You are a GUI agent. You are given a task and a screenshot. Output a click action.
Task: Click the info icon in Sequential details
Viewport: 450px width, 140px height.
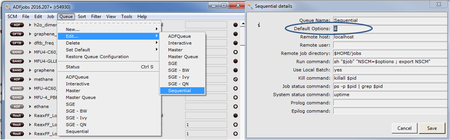click(259, 25)
